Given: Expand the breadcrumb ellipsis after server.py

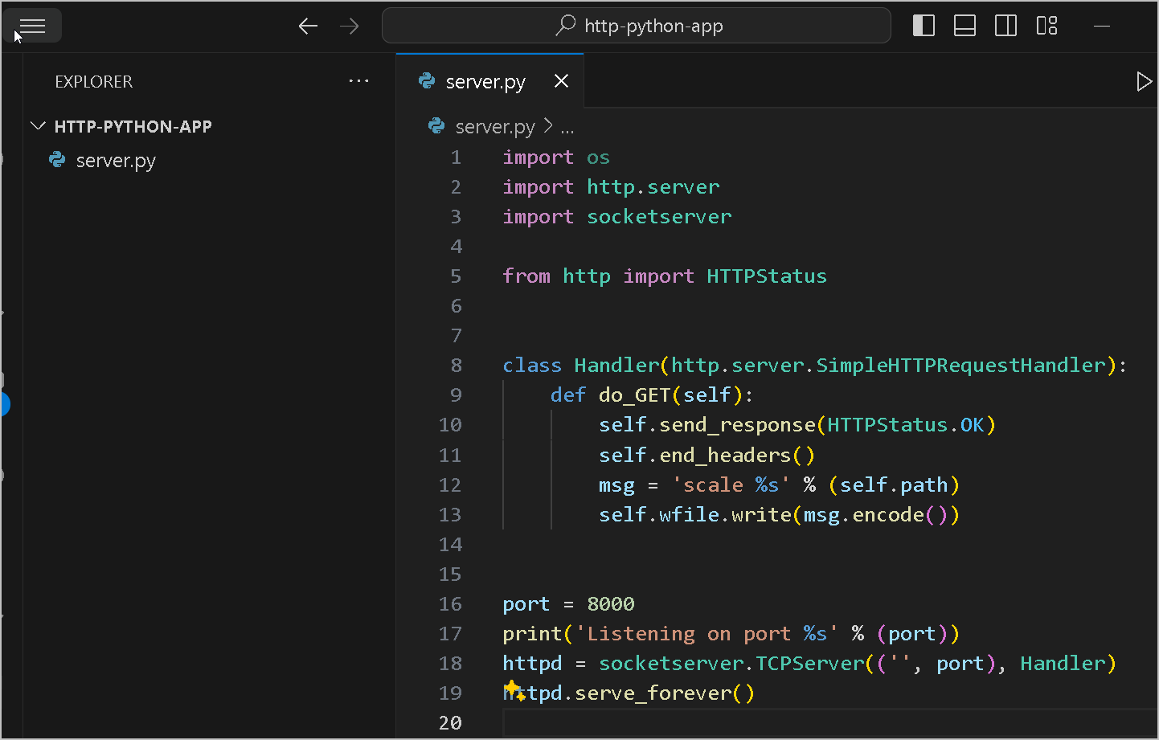Looking at the screenshot, I should pyautogui.click(x=567, y=126).
